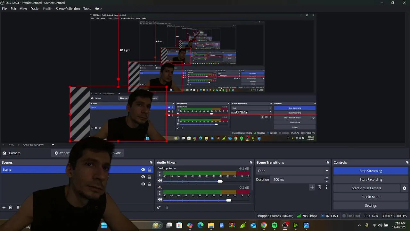Screen dimensions: 410x231
Task: Float the Controls dock panel
Action: [x=407, y=162]
